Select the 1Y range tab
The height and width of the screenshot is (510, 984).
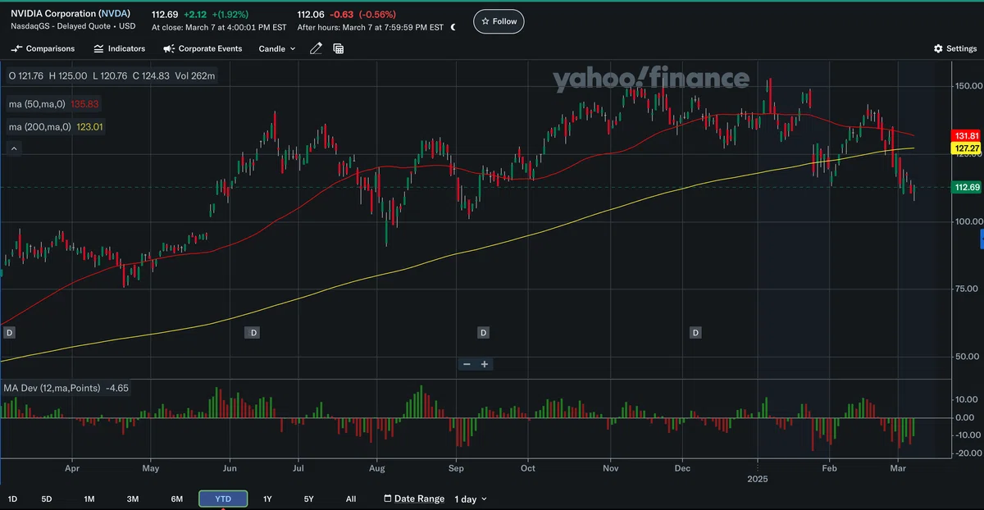coord(267,499)
